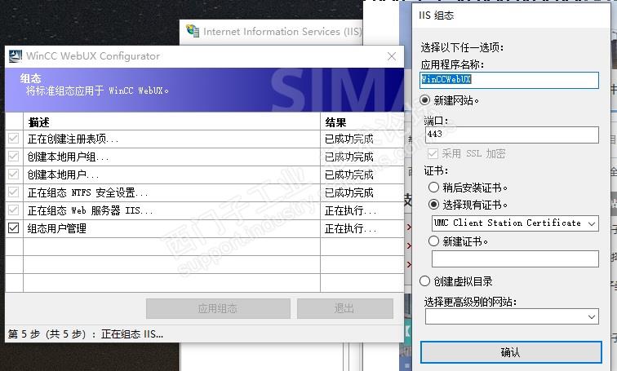Toggle the 组态用户管理 checkbox

pos(13,228)
